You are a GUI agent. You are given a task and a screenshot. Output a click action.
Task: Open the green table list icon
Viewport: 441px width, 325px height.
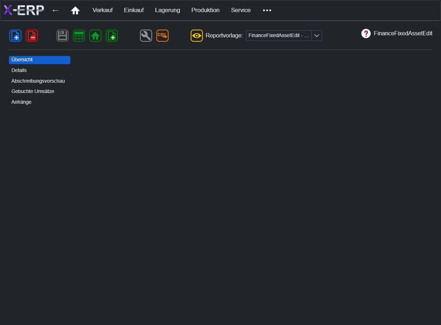(x=79, y=36)
